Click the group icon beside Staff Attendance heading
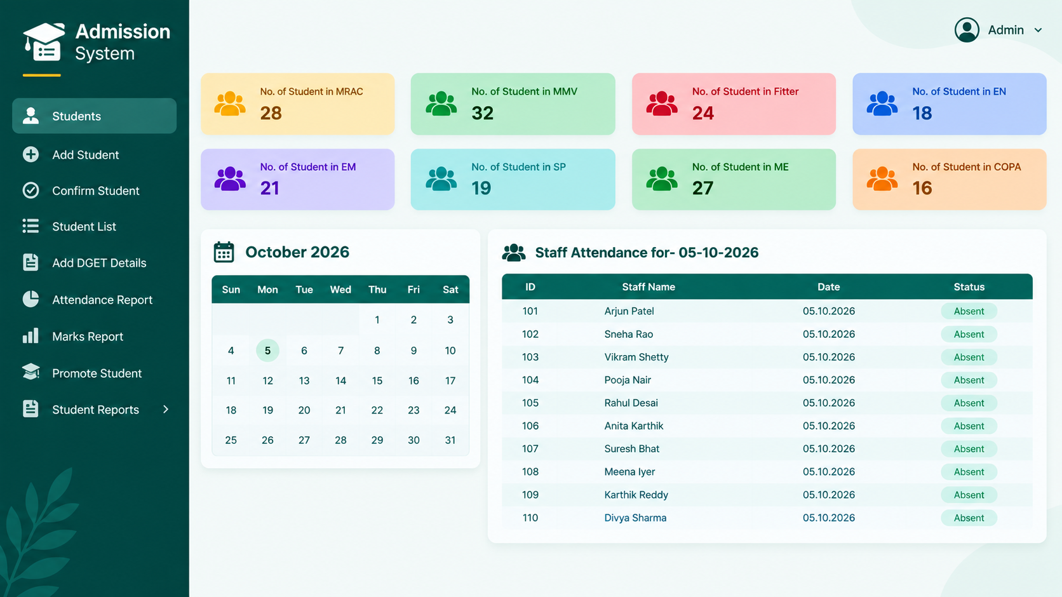 (514, 253)
